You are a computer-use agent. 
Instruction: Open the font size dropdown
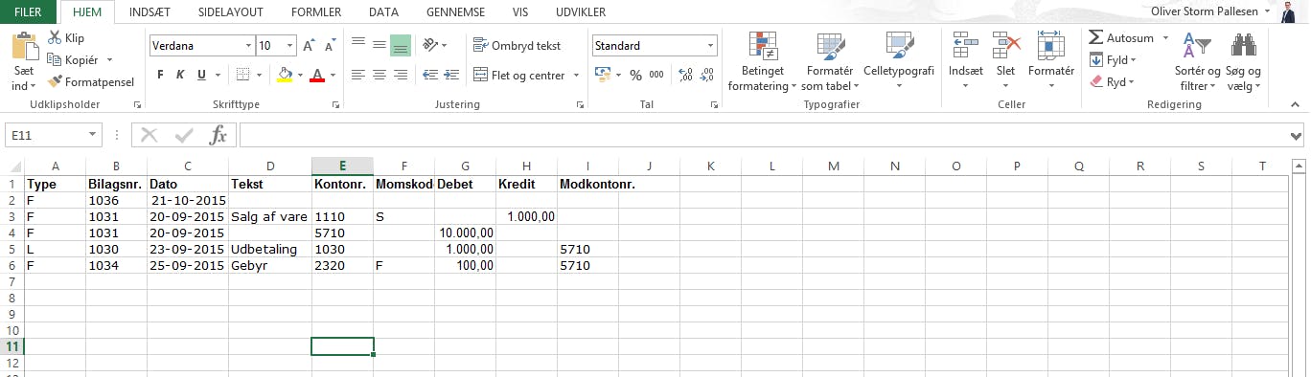tap(291, 45)
